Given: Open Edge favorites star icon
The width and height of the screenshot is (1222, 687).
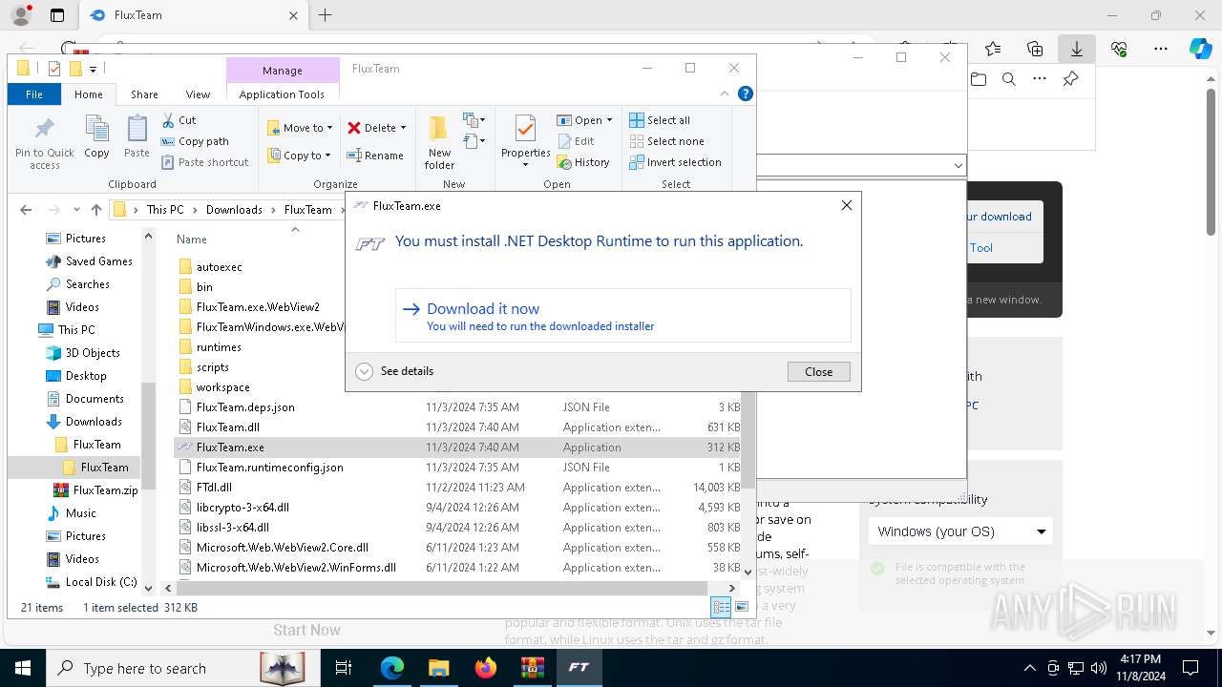Looking at the screenshot, I should [x=993, y=49].
